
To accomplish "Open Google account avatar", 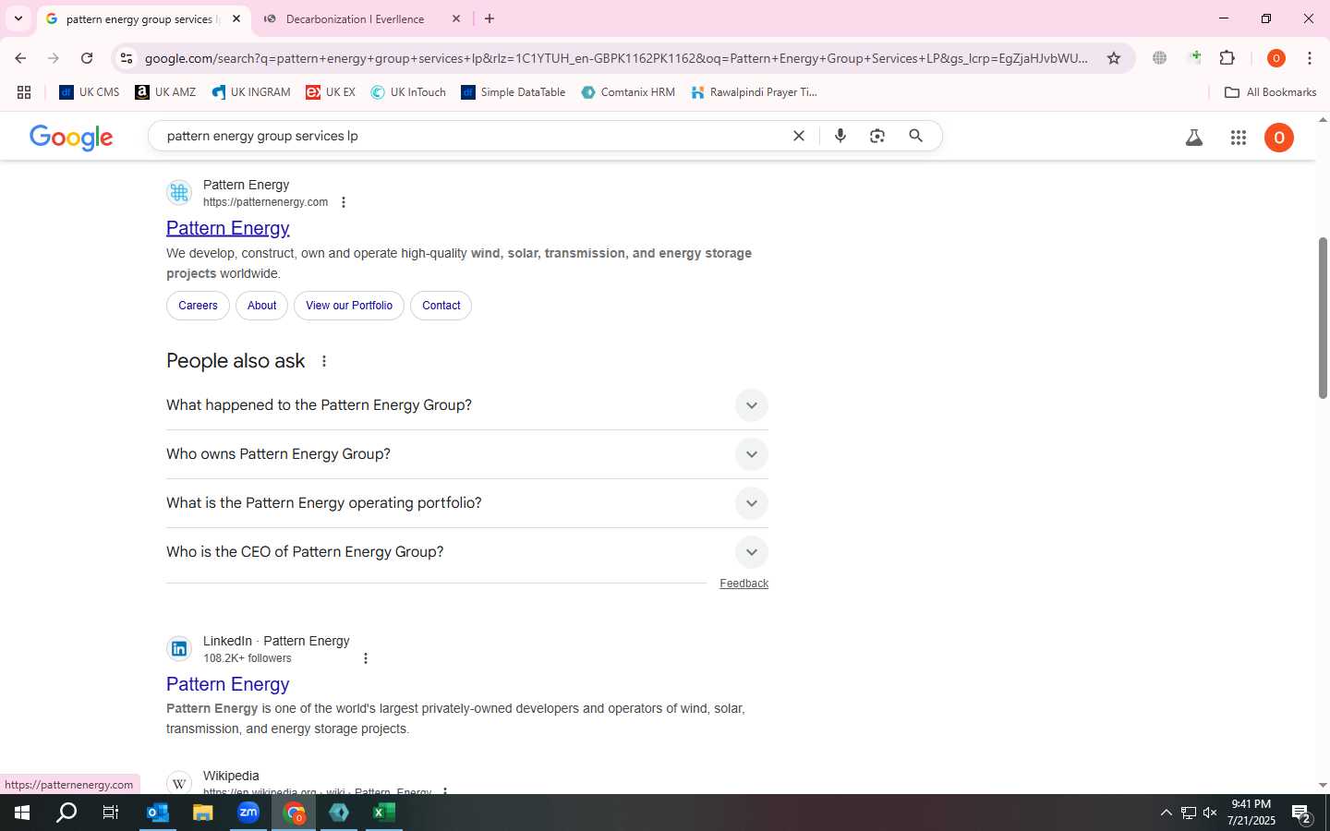I will [1279, 138].
